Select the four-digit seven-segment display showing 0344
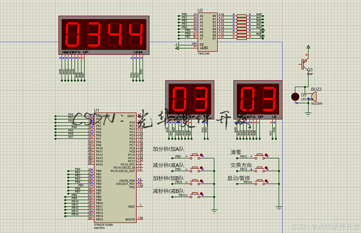361x233 pixels. (x=104, y=35)
